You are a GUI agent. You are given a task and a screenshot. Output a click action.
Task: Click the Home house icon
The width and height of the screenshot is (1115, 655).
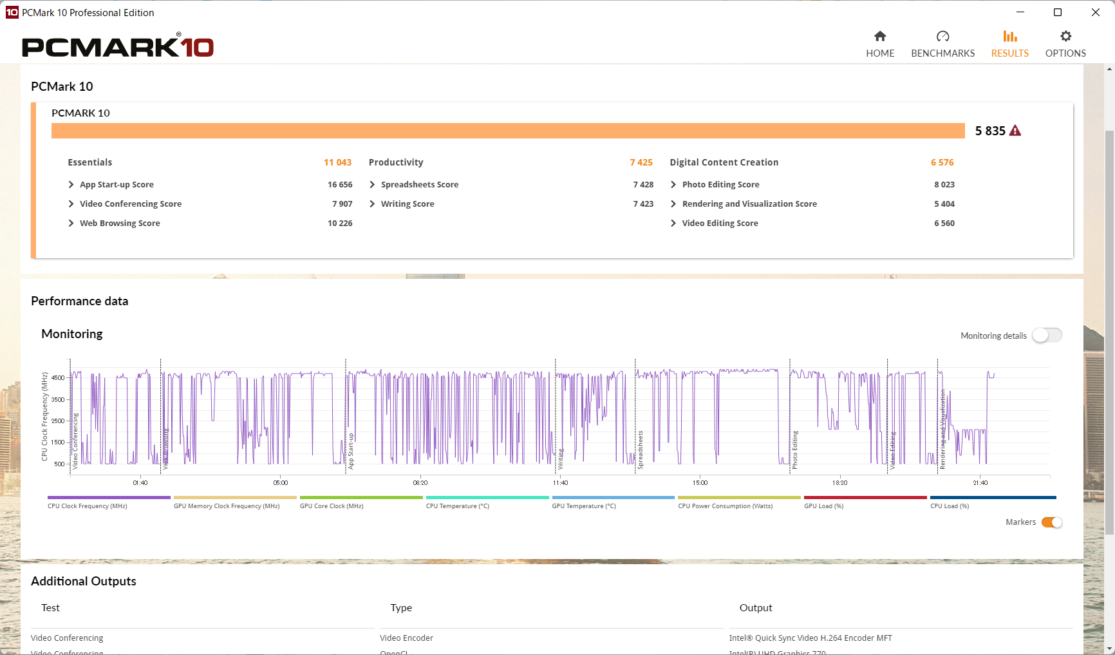[879, 36]
